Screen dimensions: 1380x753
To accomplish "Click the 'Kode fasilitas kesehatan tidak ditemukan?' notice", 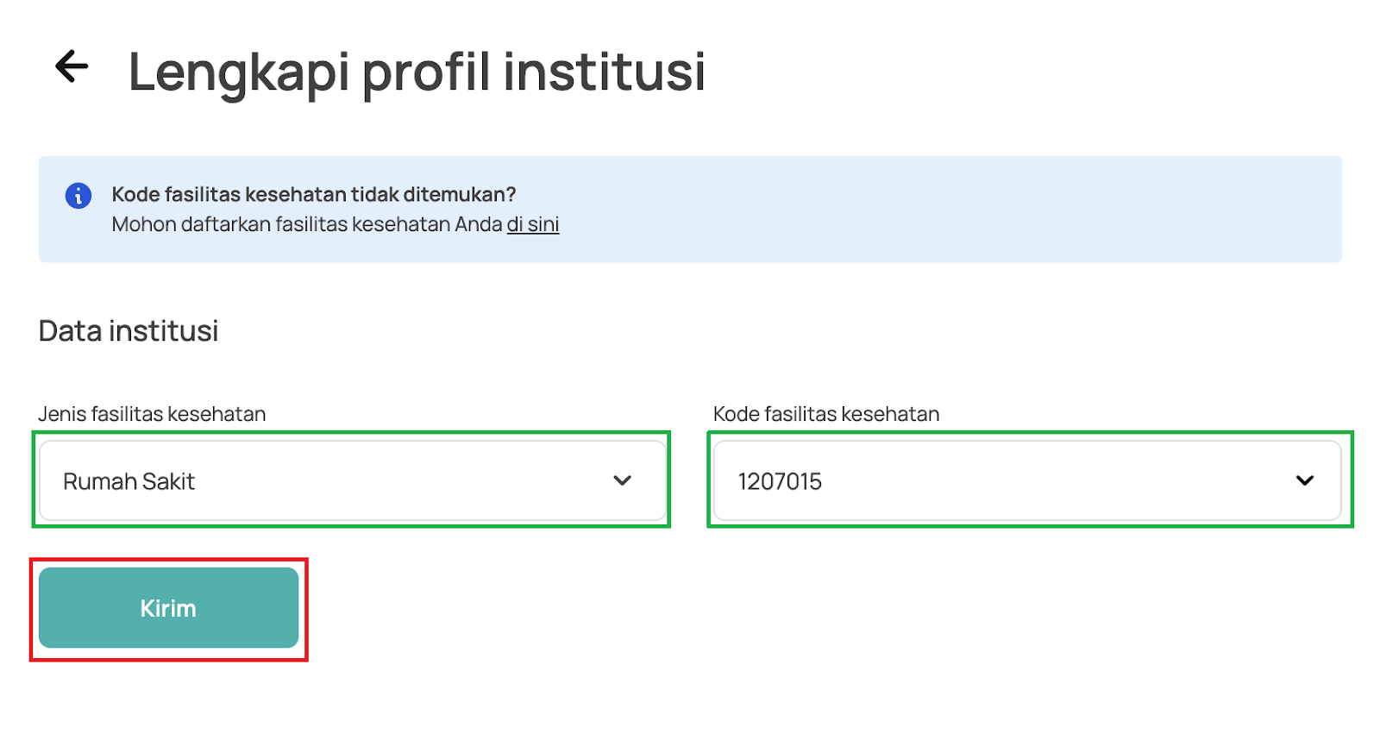I will (314, 195).
